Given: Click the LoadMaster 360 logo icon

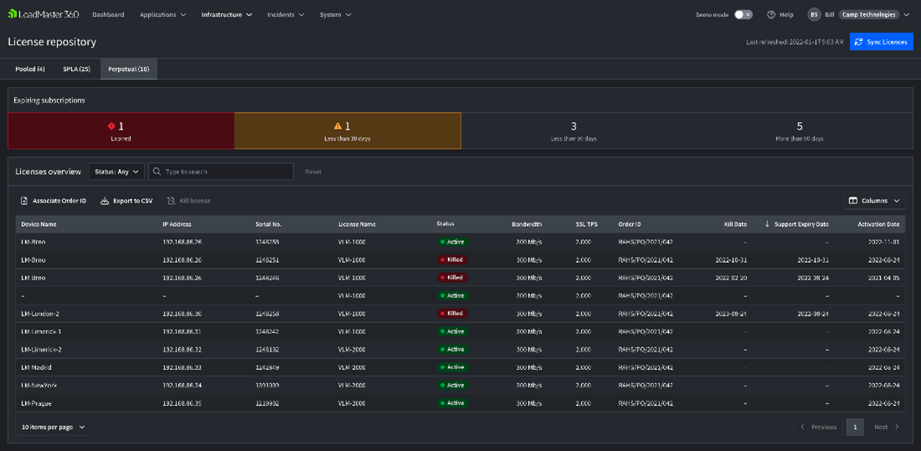Looking at the screenshot, I should tap(13, 14).
